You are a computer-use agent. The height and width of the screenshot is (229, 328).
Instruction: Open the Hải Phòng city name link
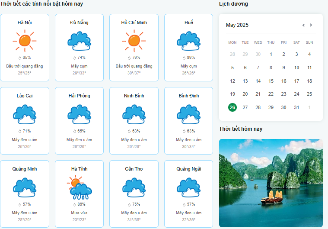pyautogui.click(x=79, y=96)
